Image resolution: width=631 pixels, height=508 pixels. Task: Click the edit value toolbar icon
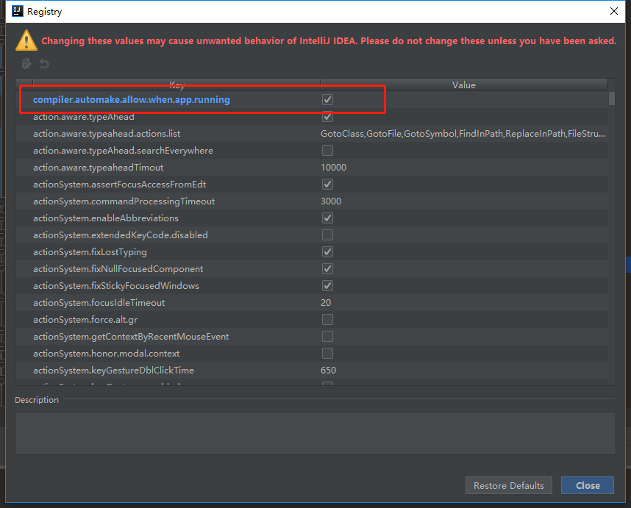[x=25, y=64]
